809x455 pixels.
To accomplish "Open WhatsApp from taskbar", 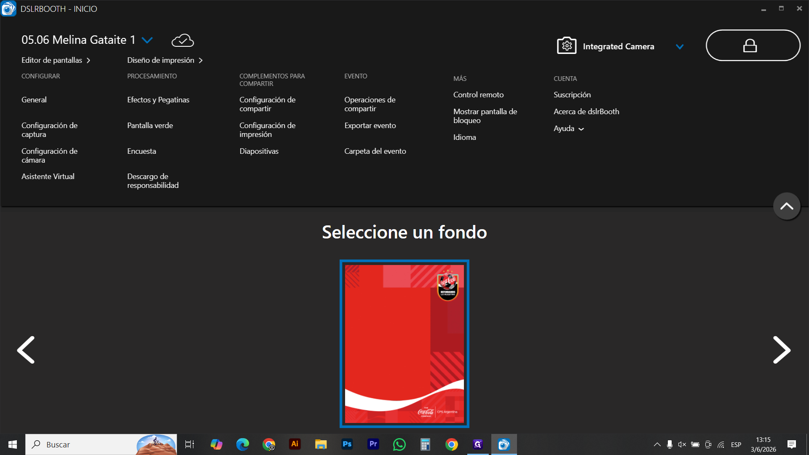I will pyautogui.click(x=399, y=444).
